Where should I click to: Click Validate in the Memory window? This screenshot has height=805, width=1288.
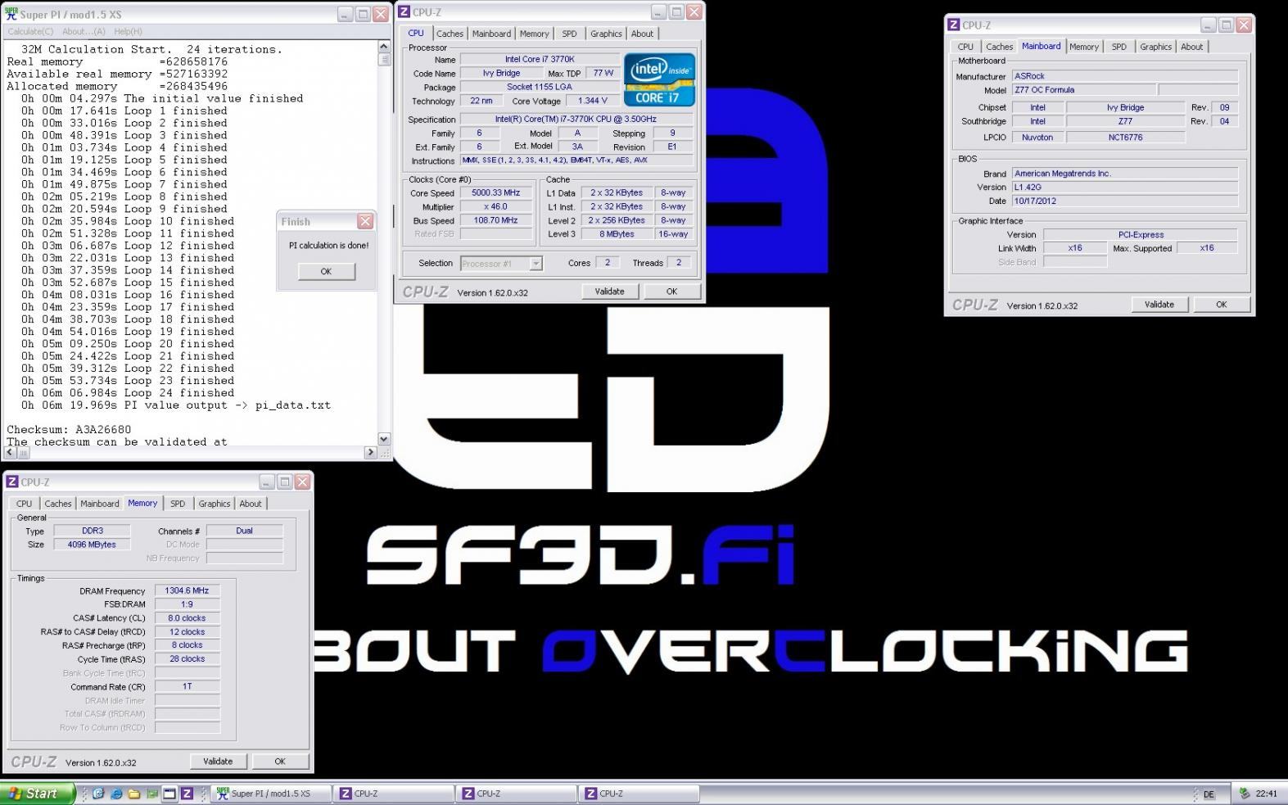click(218, 762)
